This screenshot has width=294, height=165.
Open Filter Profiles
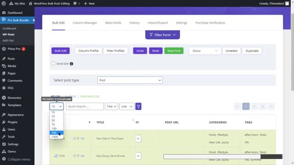[115, 51]
